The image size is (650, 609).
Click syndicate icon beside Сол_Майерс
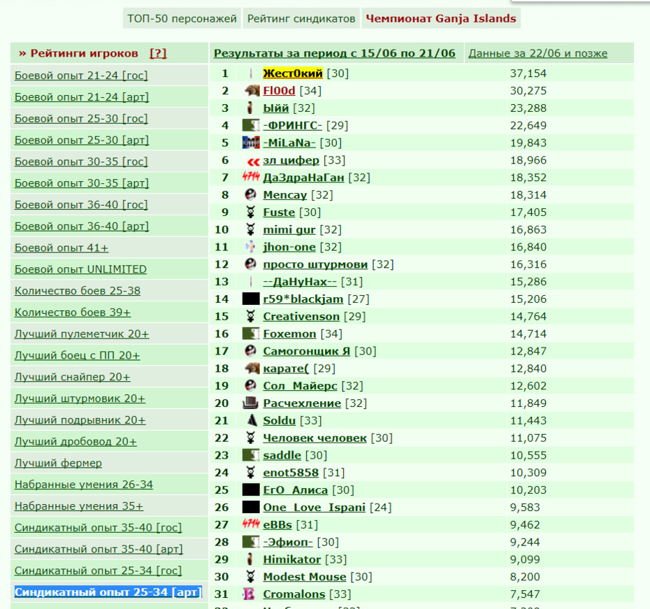(251, 386)
